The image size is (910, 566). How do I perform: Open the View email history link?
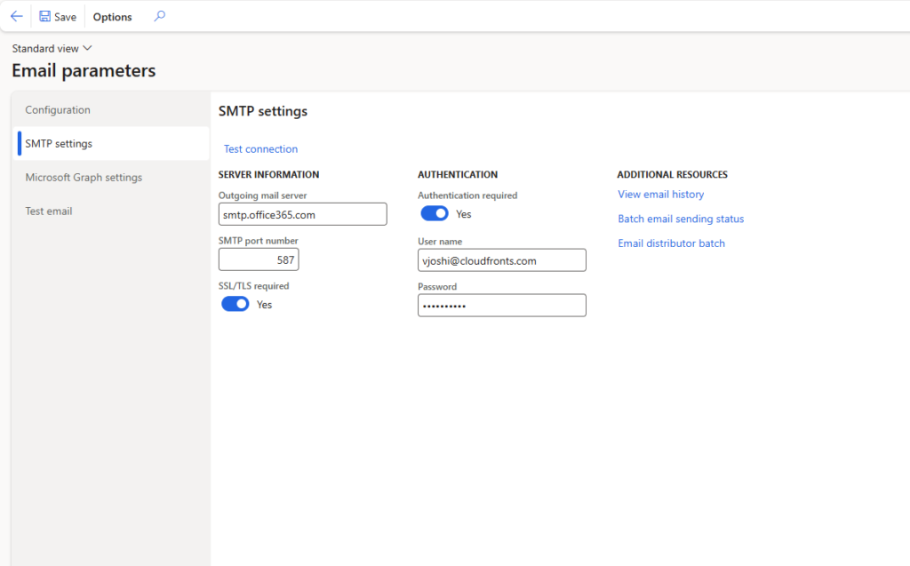click(x=660, y=195)
